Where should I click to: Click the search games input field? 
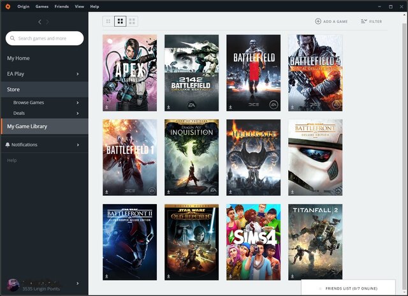point(45,38)
